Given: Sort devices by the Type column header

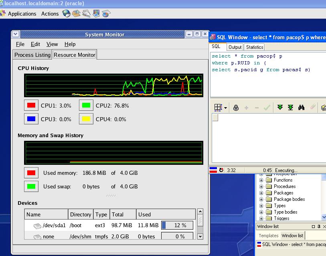Looking at the screenshot, I should pyautogui.click(x=101, y=214).
